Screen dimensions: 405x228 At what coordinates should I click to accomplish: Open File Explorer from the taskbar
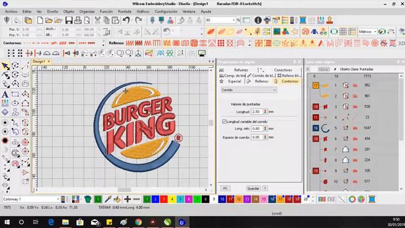pos(65,222)
